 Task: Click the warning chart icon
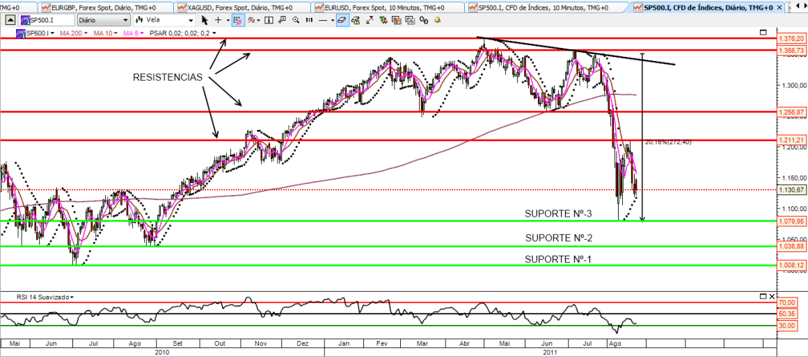coord(356,20)
